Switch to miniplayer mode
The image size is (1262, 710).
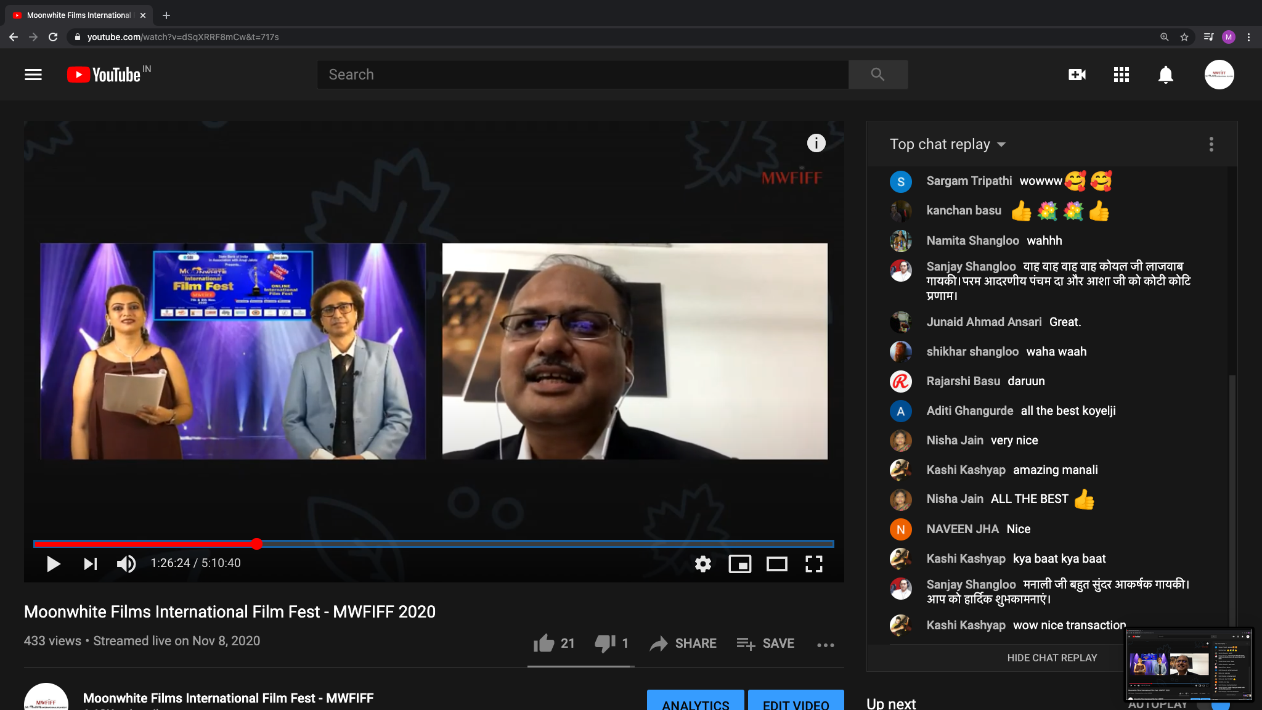(739, 563)
